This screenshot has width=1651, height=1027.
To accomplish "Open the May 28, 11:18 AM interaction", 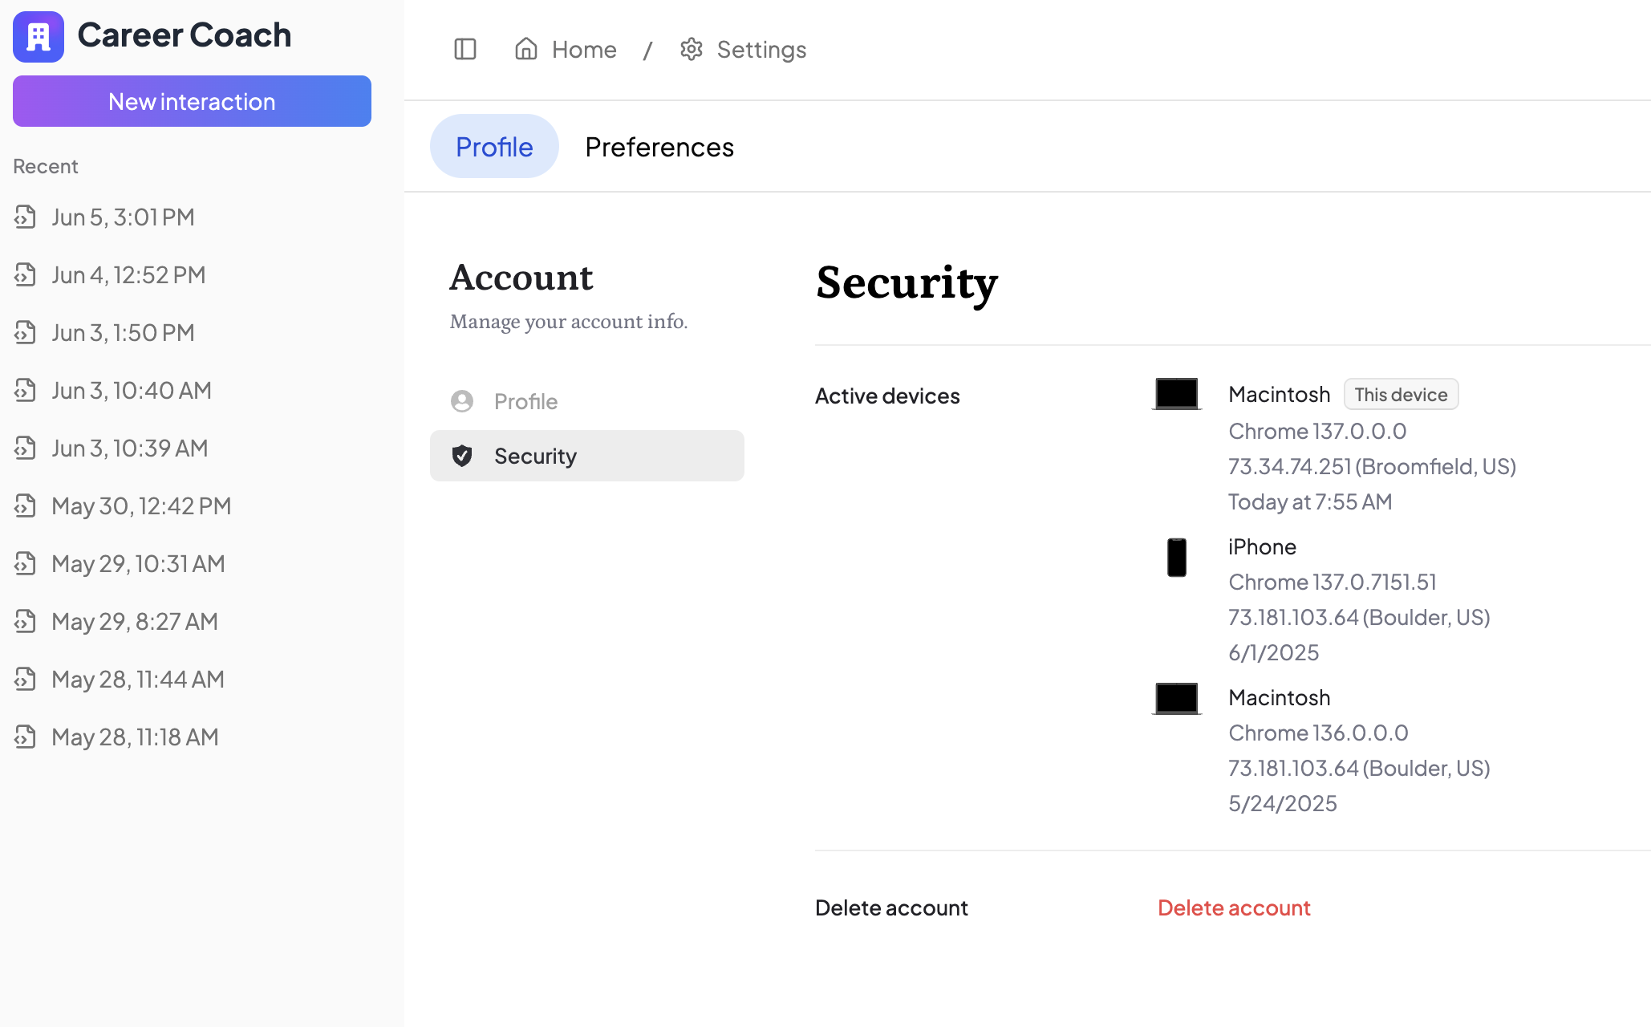I will pyautogui.click(x=135, y=737).
